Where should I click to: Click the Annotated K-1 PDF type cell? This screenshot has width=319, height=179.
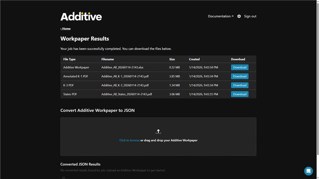coord(76,76)
